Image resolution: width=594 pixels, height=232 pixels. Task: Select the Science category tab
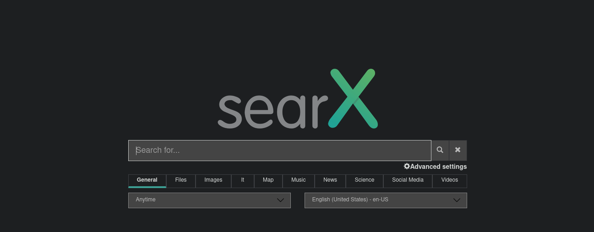click(365, 181)
